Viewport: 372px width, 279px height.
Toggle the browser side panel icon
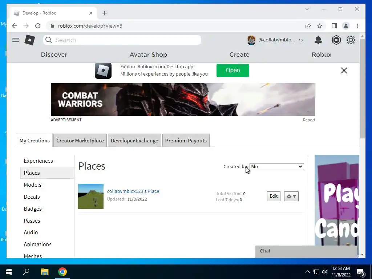pyautogui.click(x=334, y=26)
